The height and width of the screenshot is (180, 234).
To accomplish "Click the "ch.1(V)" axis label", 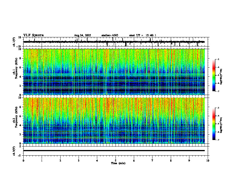I will (x=14, y=42).
